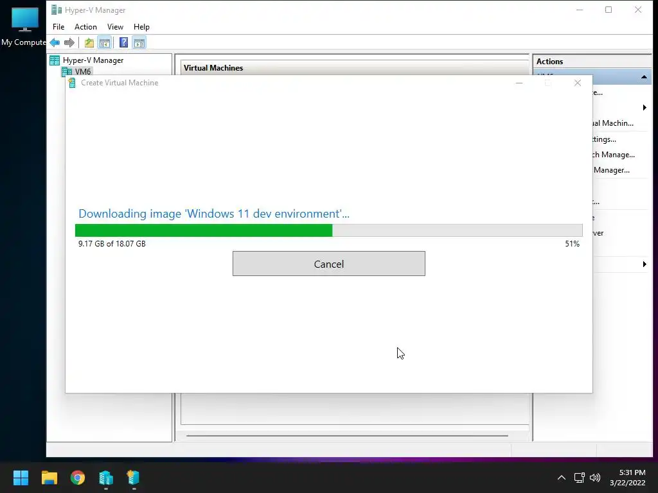This screenshot has height=493, width=658.
Task: Switch to Hyper-V Manager taskbar icon
Action: (106, 478)
